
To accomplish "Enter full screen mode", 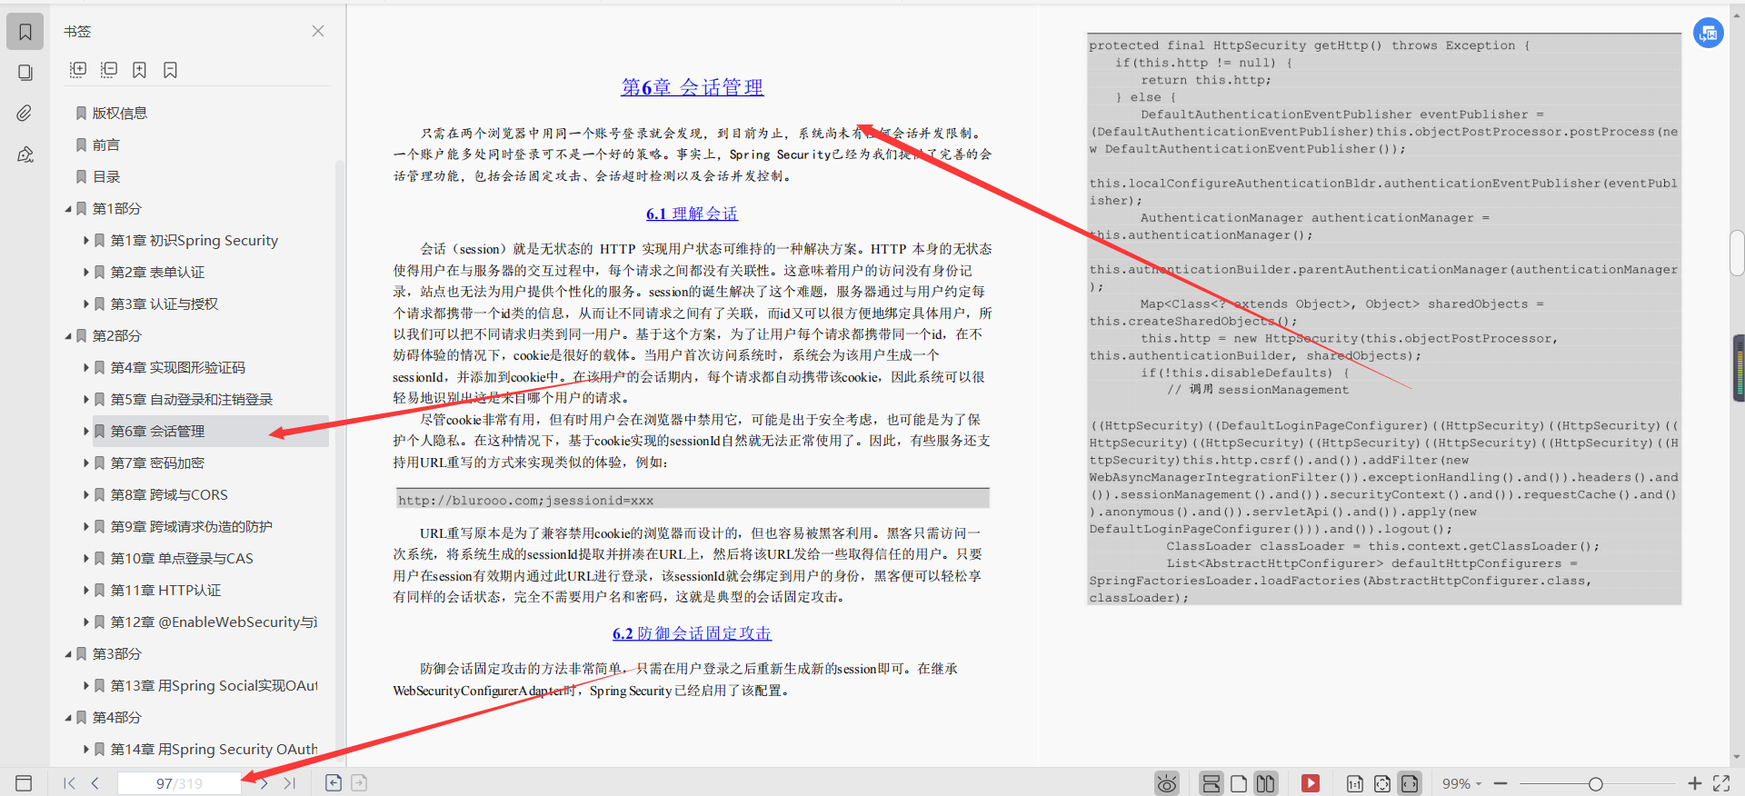I will [1721, 783].
